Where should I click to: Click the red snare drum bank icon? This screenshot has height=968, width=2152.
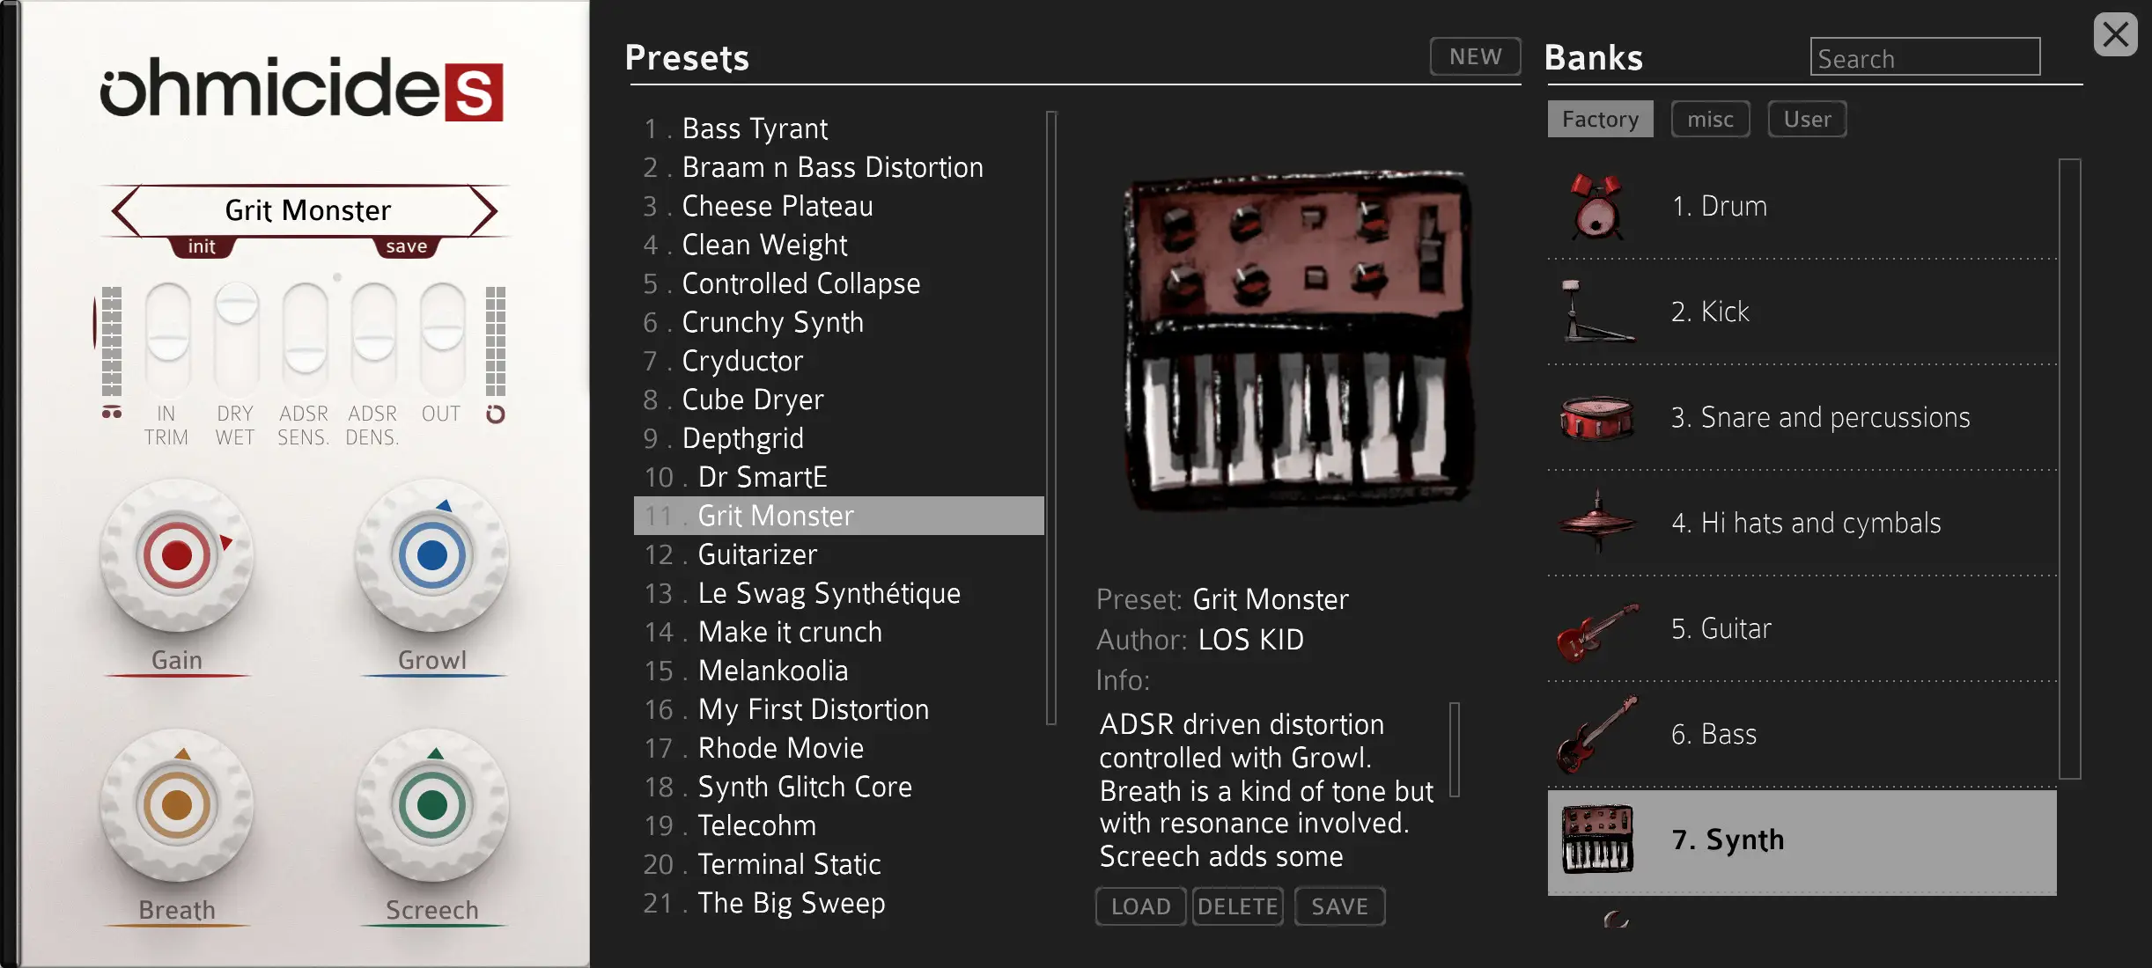(x=1596, y=418)
